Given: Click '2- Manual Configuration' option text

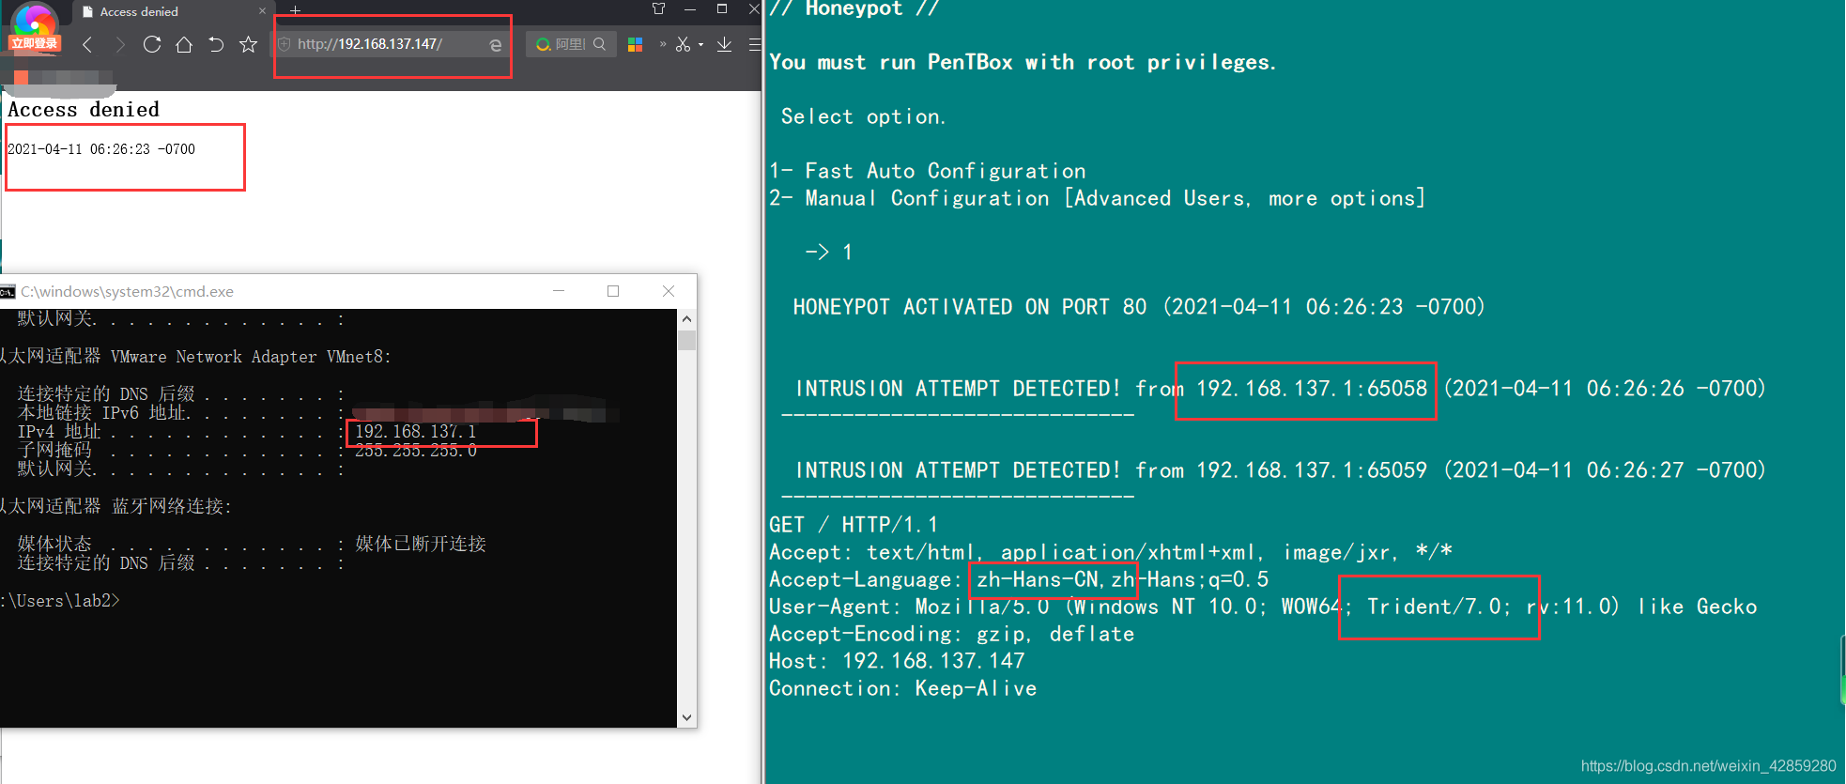Looking at the screenshot, I should click(x=1097, y=198).
